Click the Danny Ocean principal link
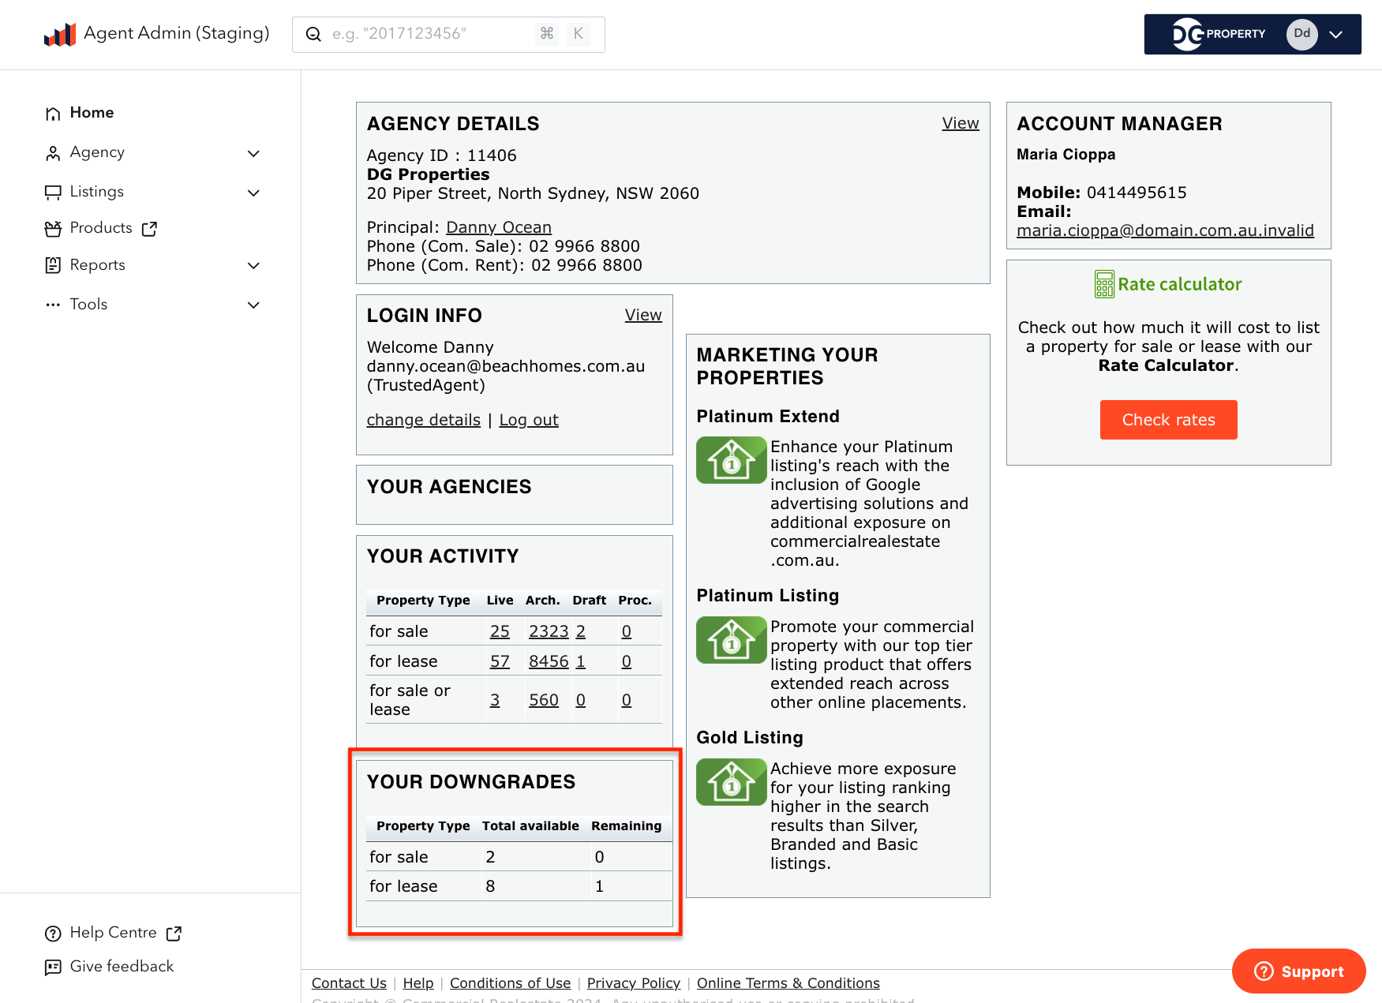This screenshot has width=1382, height=1003. click(498, 227)
